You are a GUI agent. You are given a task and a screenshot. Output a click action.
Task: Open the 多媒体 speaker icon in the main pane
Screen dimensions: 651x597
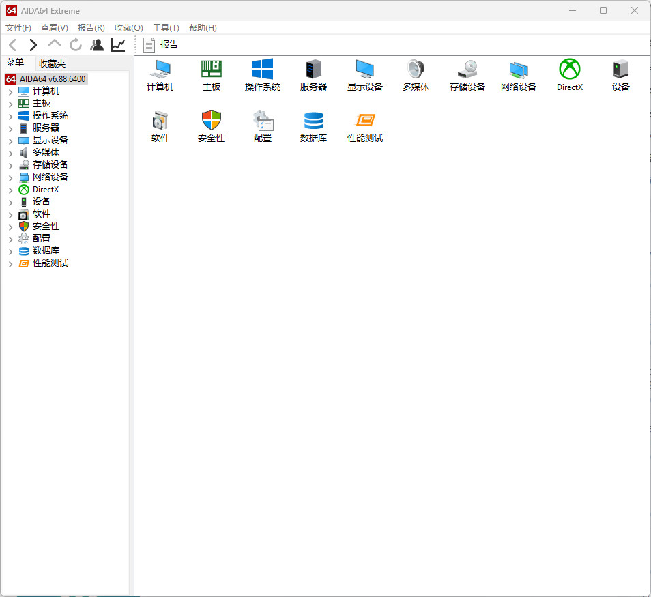click(x=416, y=75)
